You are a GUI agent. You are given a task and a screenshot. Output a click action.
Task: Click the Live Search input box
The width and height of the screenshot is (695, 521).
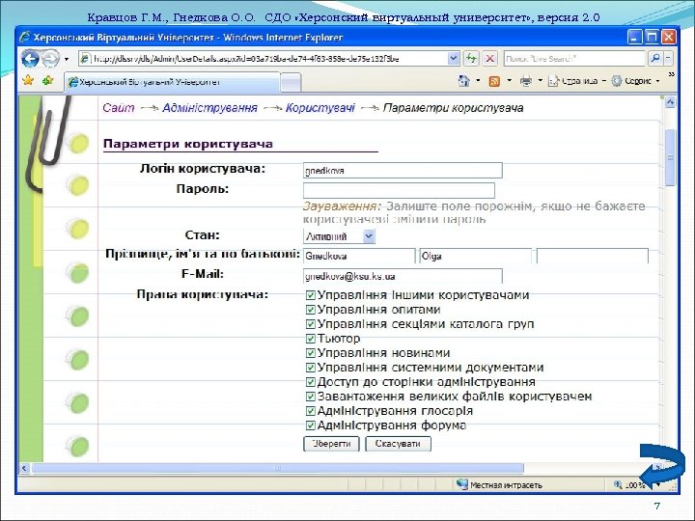574,59
